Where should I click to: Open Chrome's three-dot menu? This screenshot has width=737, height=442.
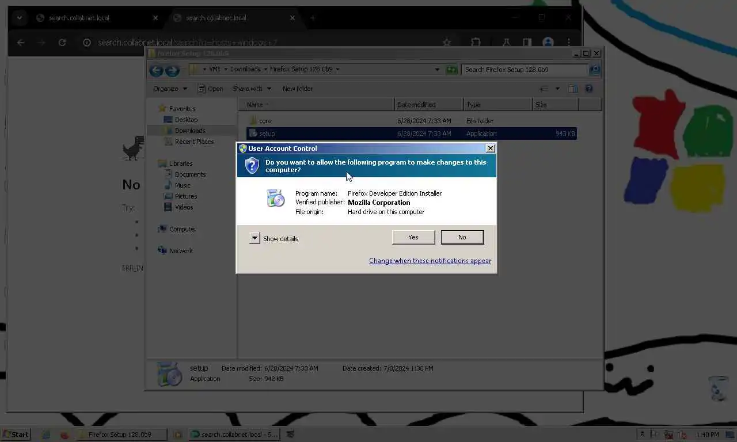coord(569,43)
